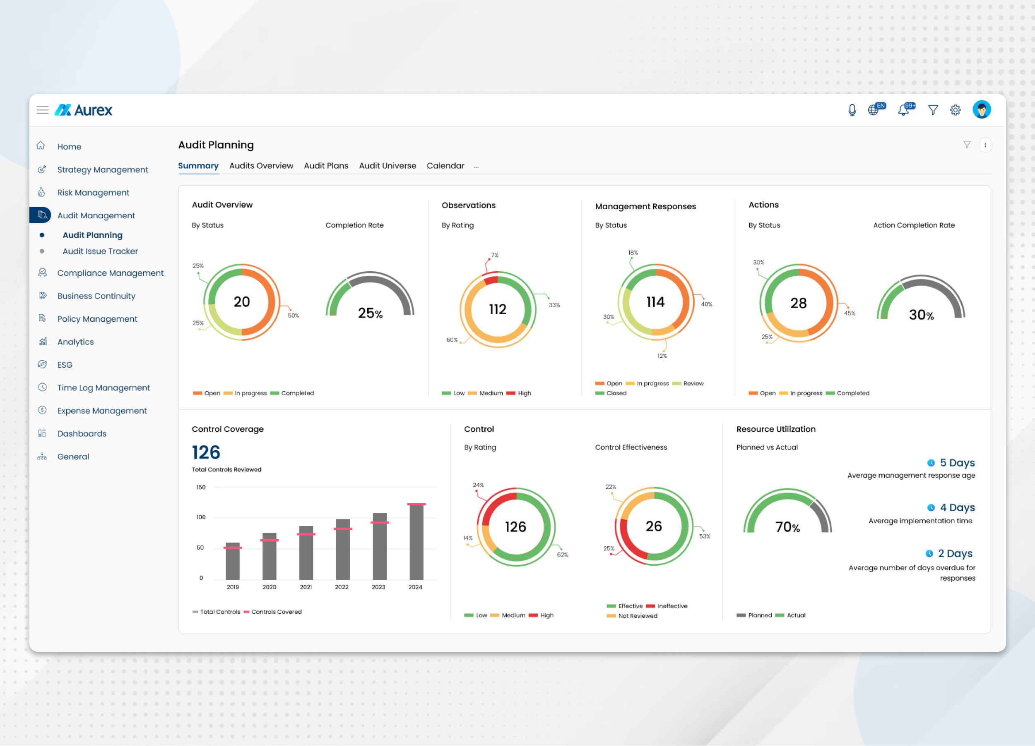
Task: Click the user avatar icon
Action: (981, 110)
